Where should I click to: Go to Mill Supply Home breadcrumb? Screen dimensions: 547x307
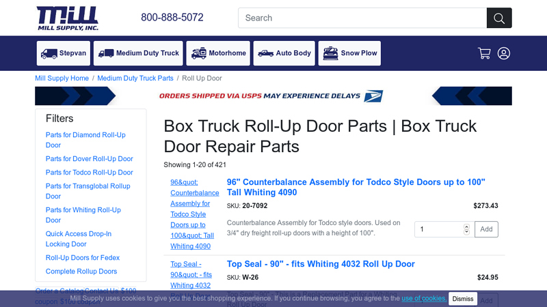click(x=62, y=78)
